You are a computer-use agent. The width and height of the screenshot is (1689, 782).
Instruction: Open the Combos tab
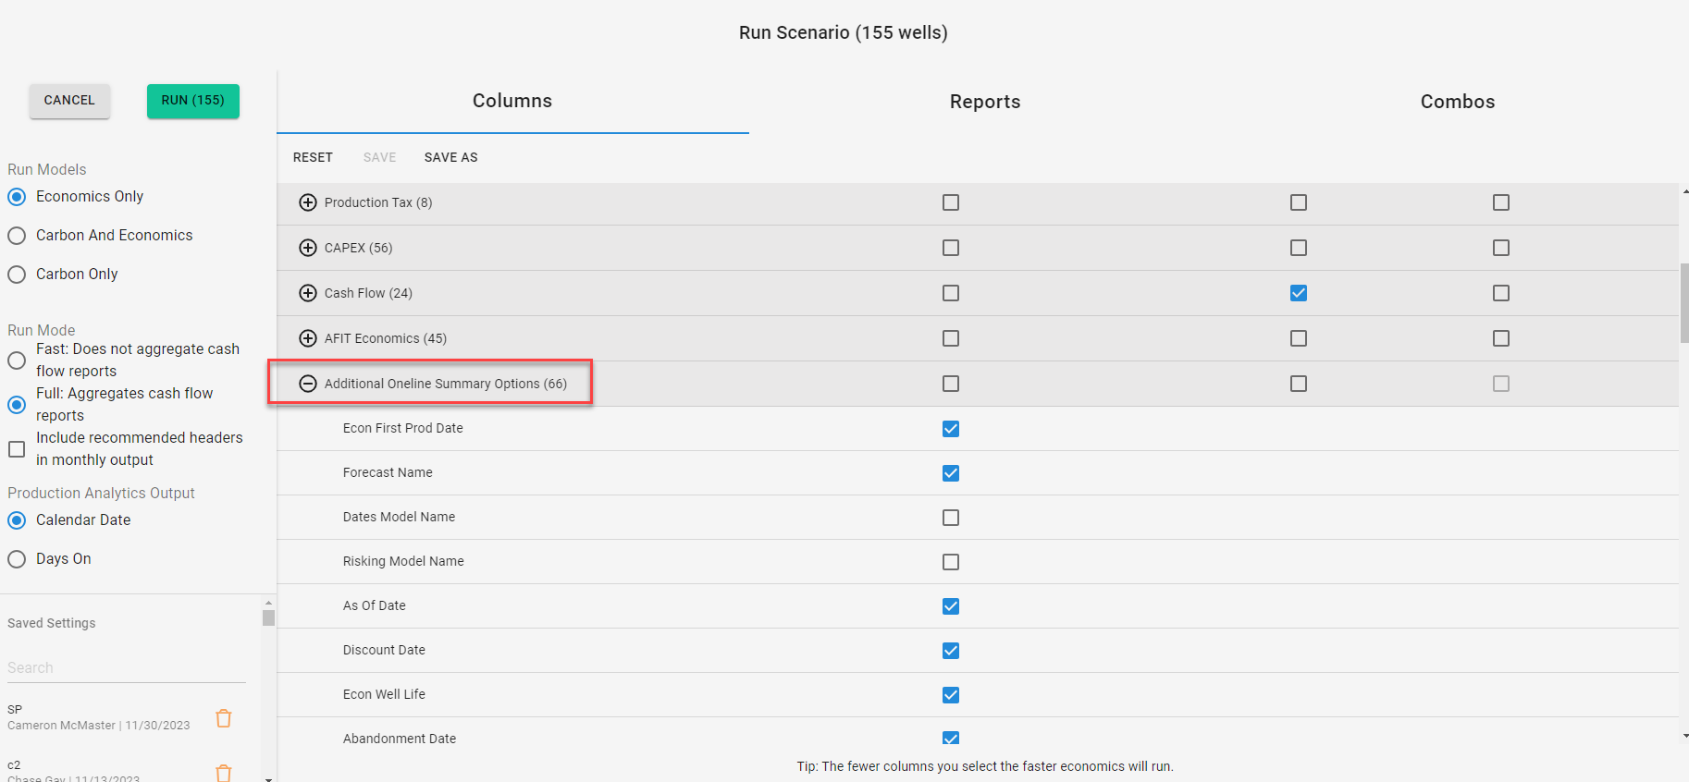point(1457,102)
